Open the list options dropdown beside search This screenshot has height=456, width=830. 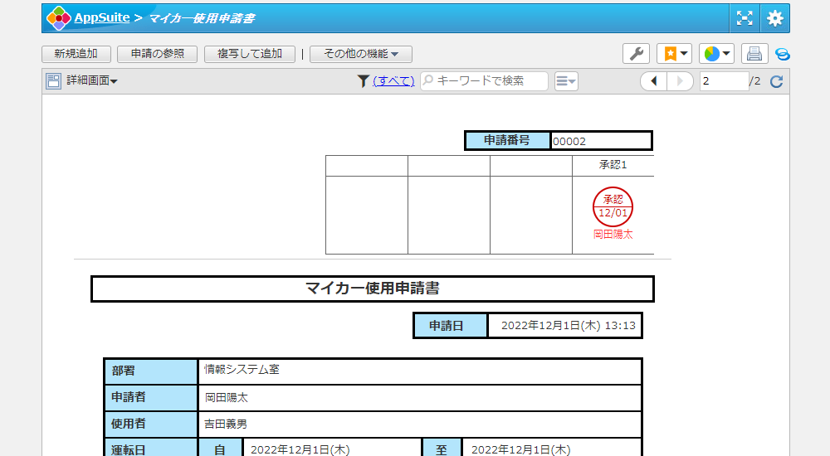pos(566,81)
